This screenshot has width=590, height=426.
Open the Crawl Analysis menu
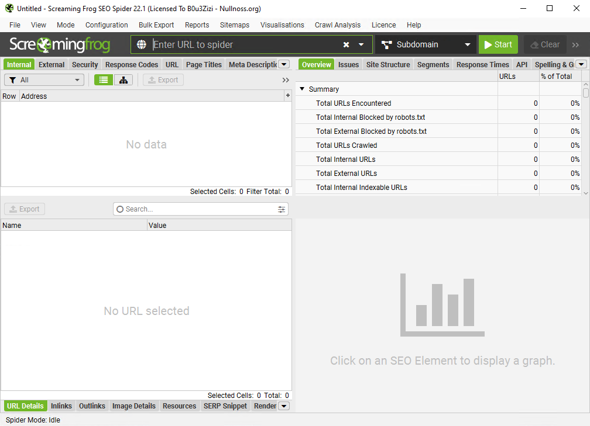(x=338, y=25)
